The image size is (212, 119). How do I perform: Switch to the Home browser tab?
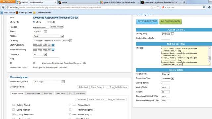[x=78, y=2]
